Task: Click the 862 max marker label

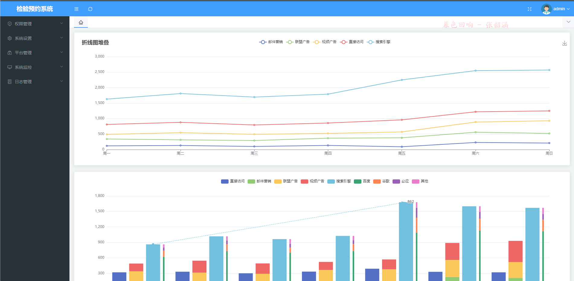Action: pos(411,202)
